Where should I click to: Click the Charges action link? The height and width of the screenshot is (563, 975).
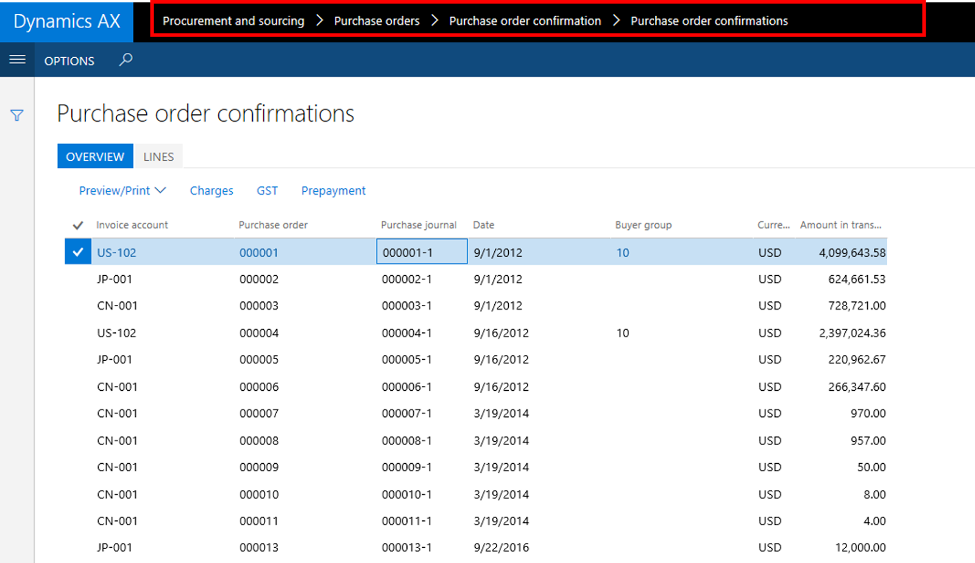pyautogui.click(x=211, y=191)
